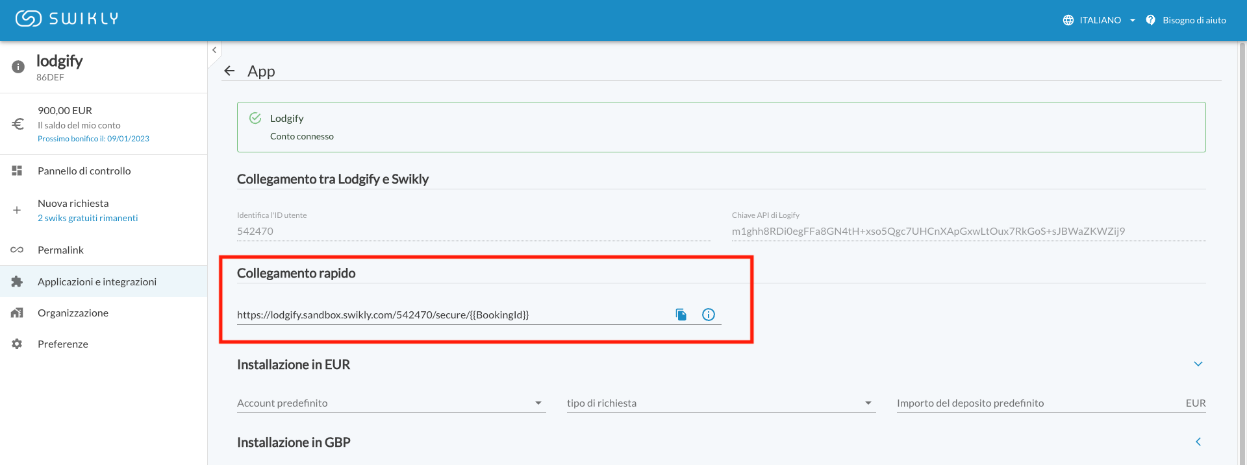Image resolution: width=1247 pixels, height=465 pixels.
Task: Open the quick link info icon
Action: click(x=708, y=315)
